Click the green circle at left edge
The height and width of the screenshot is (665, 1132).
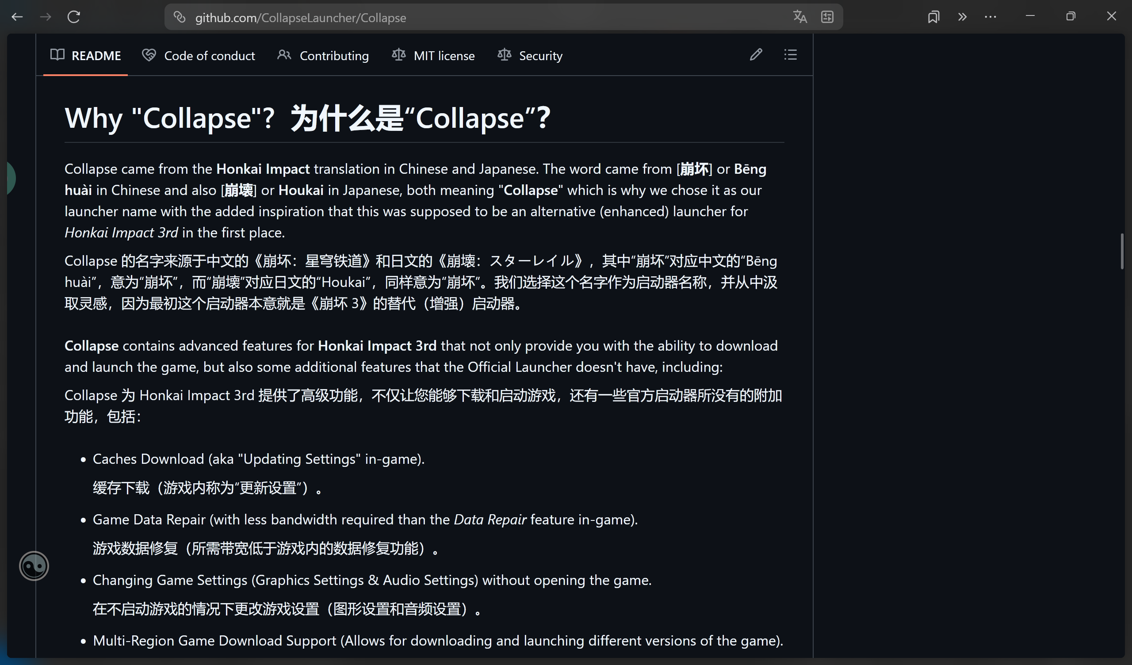11,178
